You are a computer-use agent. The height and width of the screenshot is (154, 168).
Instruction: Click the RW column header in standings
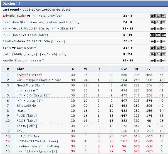pos(124,69)
